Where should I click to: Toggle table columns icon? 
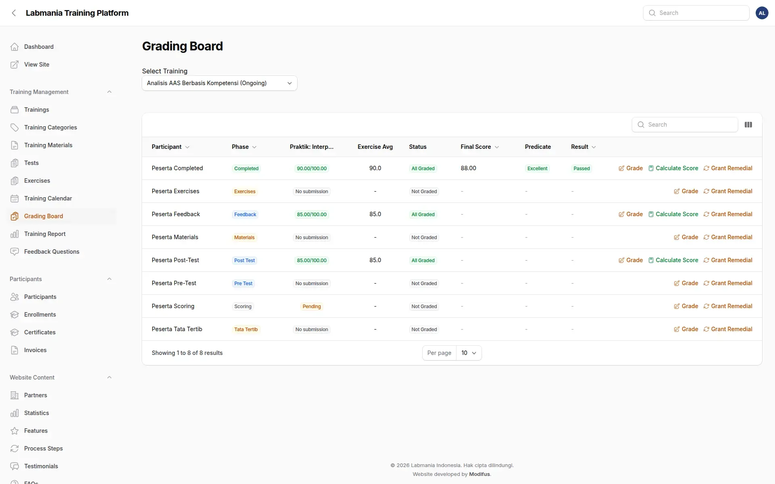pyautogui.click(x=748, y=125)
